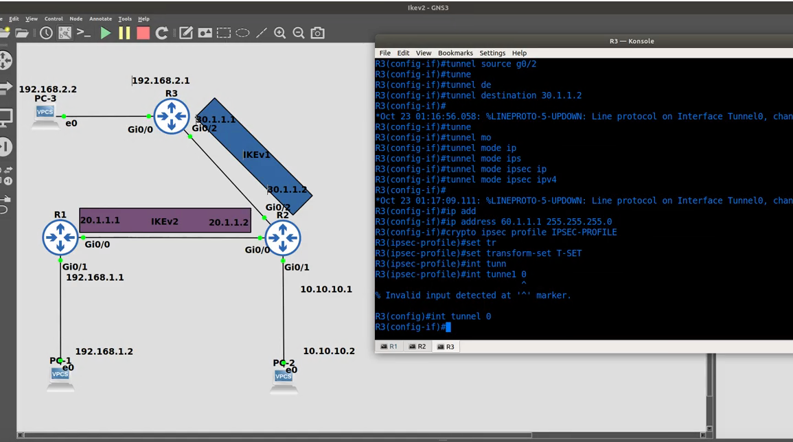This screenshot has height=442, width=793.
Task: Browse routers category in device sidebar
Action: pos(5,60)
